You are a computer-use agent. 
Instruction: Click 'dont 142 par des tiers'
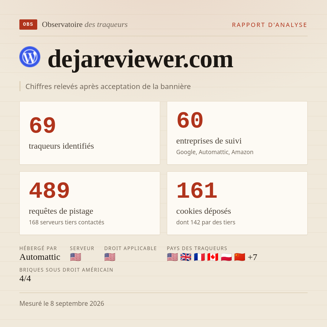[206, 222]
